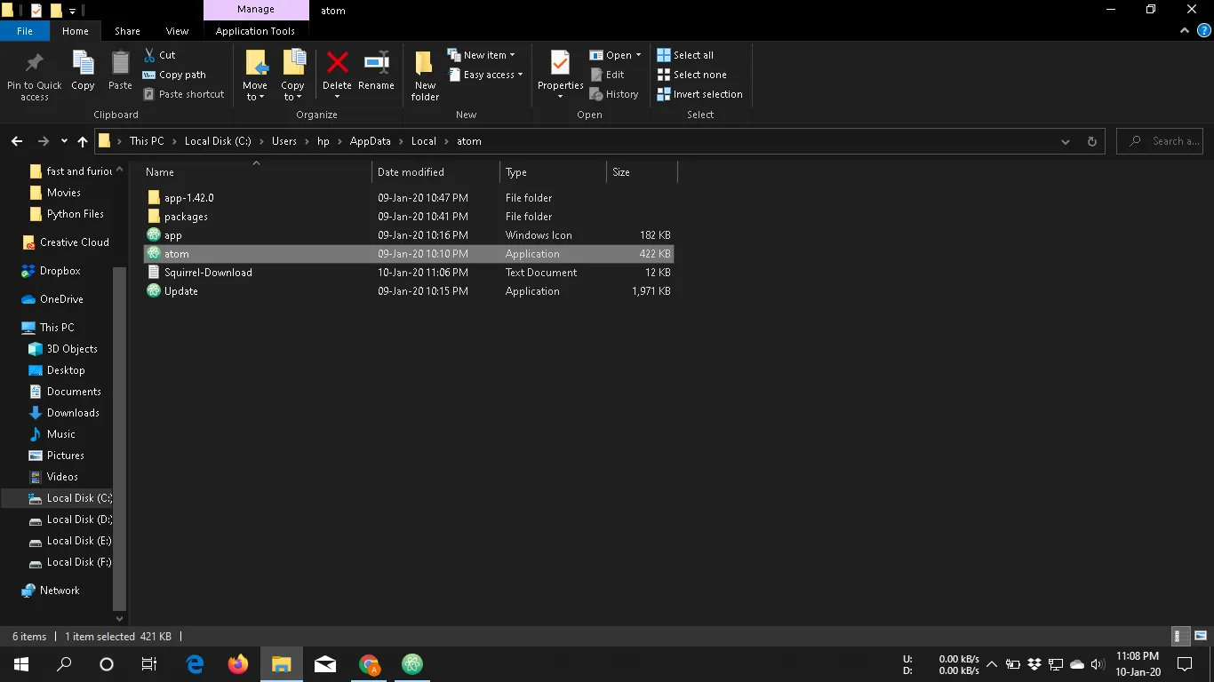Select the packages folder
This screenshot has width=1214, height=682.
pyautogui.click(x=409, y=217)
